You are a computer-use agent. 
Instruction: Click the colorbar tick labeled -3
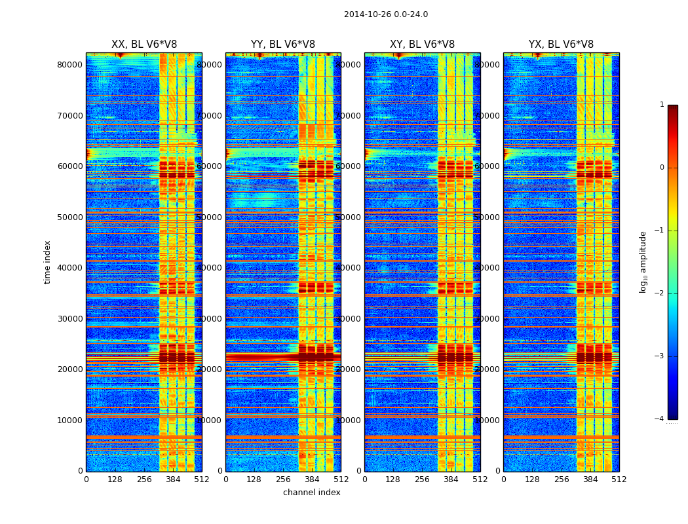661,357
